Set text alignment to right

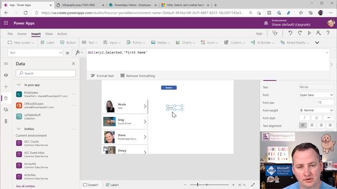point(321,125)
